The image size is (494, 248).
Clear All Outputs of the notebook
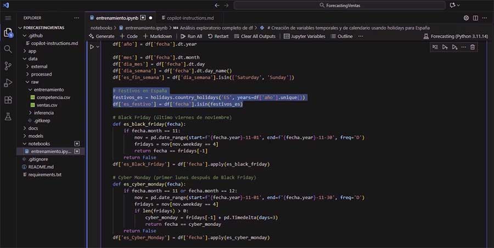click(x=255, y=36)
